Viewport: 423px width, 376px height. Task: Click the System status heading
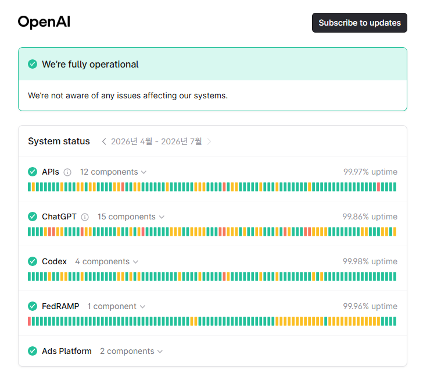59,141
